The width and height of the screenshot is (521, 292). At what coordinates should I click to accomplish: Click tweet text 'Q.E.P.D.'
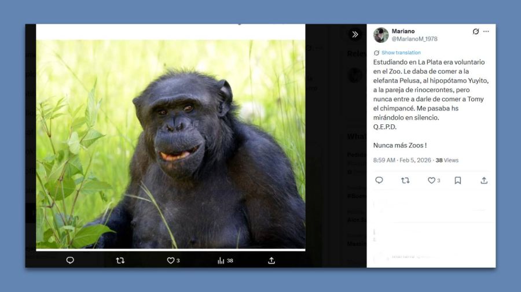point(385,127)
